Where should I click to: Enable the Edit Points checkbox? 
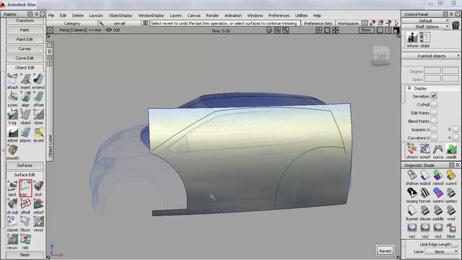tap(434, 113)
